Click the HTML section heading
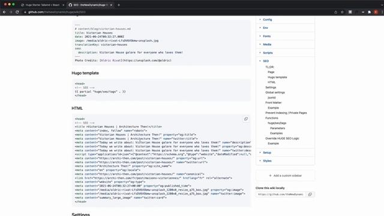This screenshot has width=384, height=216. tap(77, 108)
